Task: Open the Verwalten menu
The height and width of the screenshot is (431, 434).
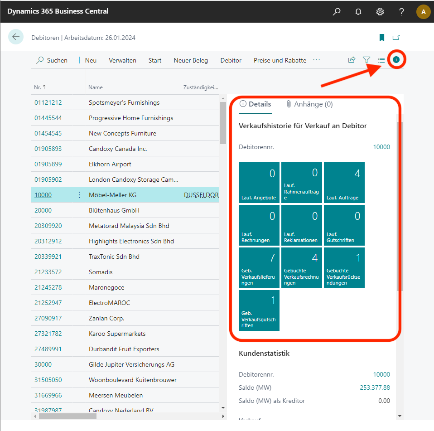Action: [x=122, y=60]
